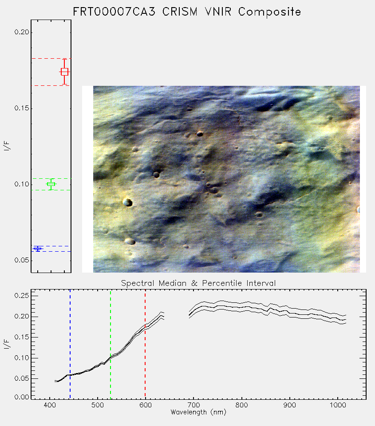Click the 0.25 tick label on spectral plot
The height and width of the screenshot is (426, 375).
point(21,296)
